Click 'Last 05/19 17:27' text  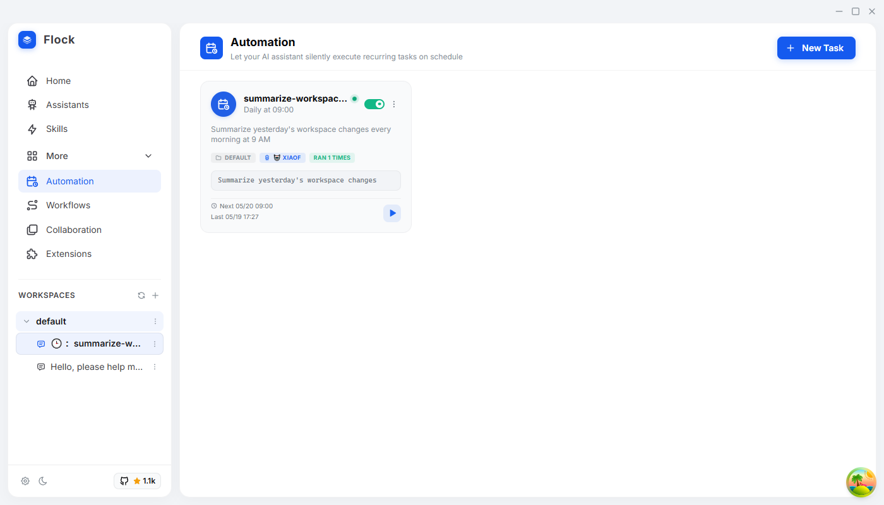(x=235, y=217)
